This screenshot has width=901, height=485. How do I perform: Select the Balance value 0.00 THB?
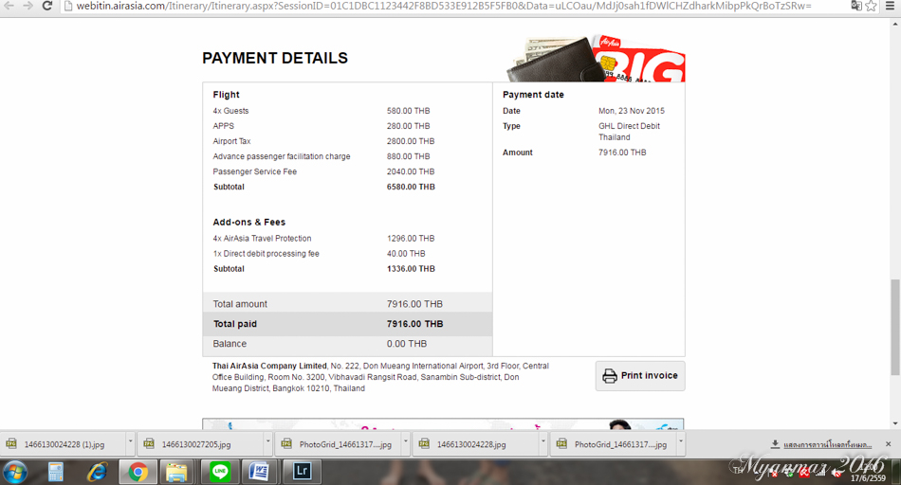pos(407,344)
